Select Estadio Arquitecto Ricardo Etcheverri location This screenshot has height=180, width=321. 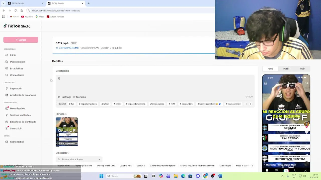click(x=197, y=166)
